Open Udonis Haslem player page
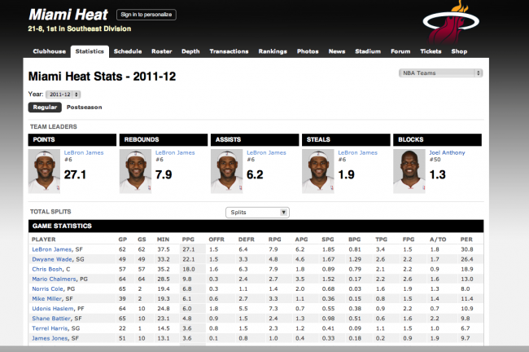The image size is (529, 352). click(53, 309)
